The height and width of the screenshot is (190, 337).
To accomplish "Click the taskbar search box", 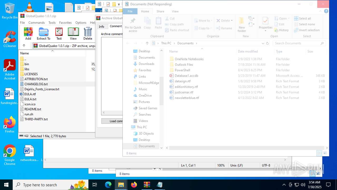I will [x=51, y=185].
